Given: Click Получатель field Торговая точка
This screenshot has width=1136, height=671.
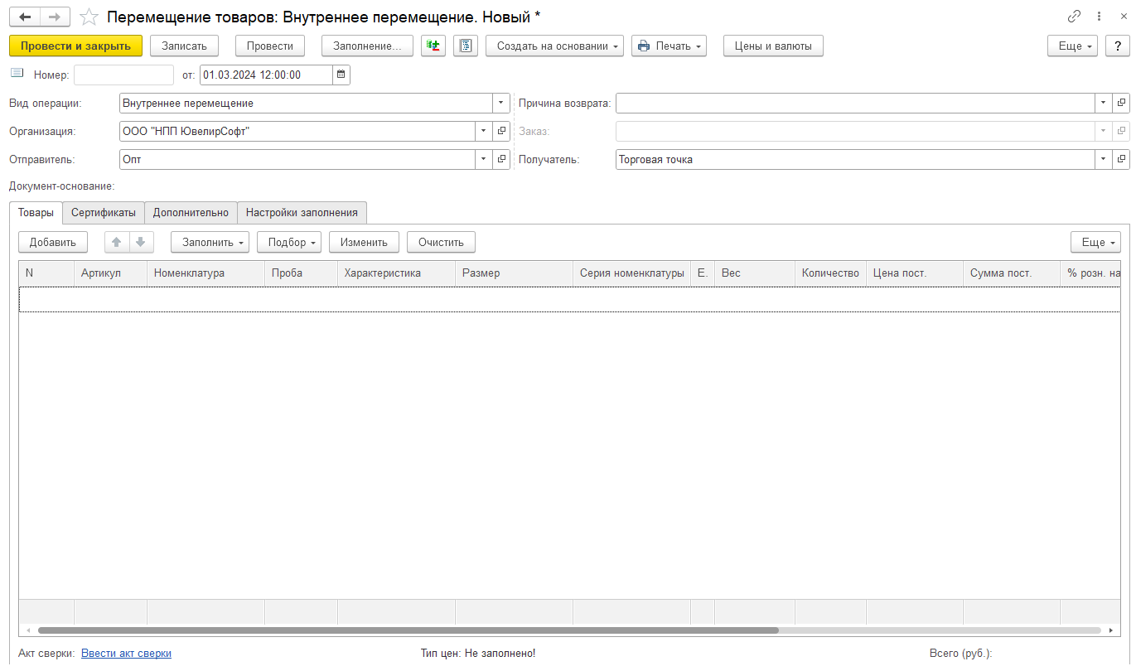Looking at the screenshot, I should (855, 159).
